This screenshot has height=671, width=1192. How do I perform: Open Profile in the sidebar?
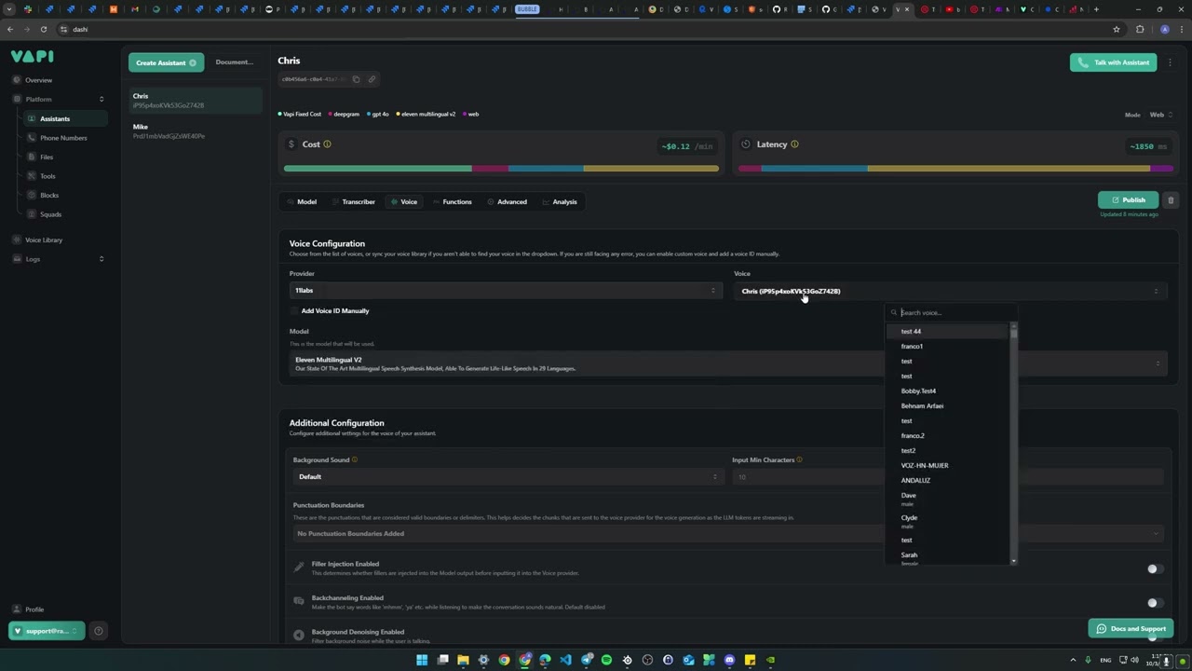(34, 609)
